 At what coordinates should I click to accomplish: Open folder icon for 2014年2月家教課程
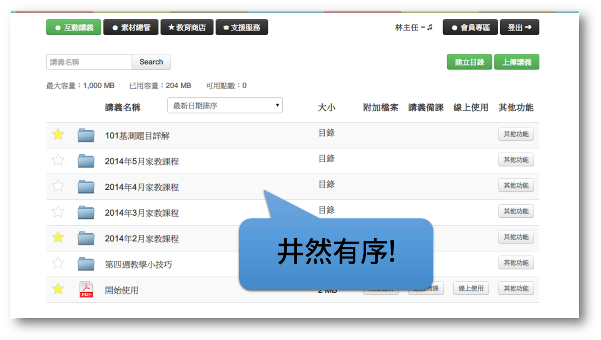(x=86, y=238)
